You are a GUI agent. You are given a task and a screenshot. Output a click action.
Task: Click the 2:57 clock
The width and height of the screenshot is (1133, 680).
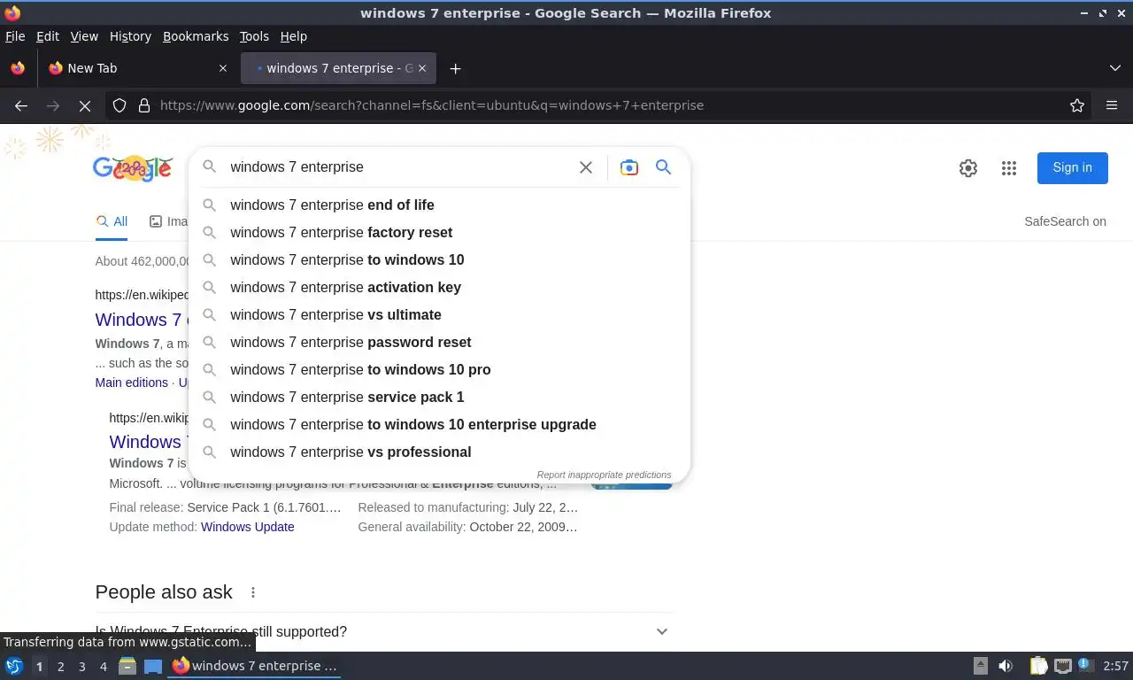(x=1115, y=666)
